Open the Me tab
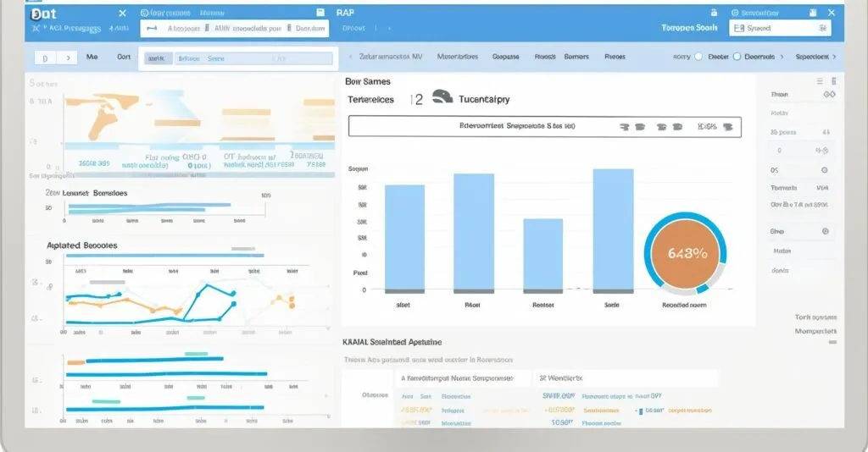Image resolution: width=868 pixels, height=452 pixels. 92,57
